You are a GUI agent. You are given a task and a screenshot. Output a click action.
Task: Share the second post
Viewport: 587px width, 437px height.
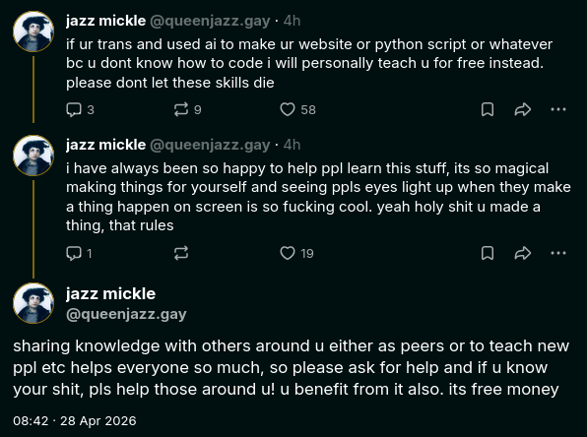523,253
